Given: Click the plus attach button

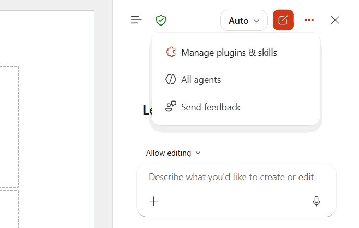Looking at the screenshot, I should (x=153, y=201).
